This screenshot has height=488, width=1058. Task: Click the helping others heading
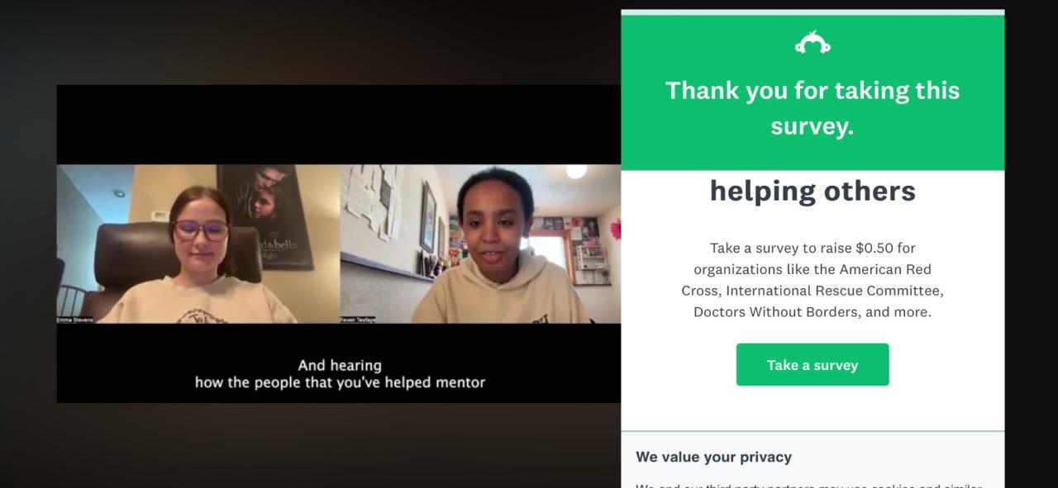[x=813, y=191]
